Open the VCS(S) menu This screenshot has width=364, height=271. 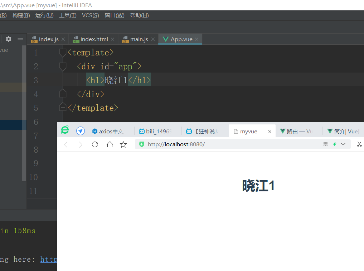[90, 15]
